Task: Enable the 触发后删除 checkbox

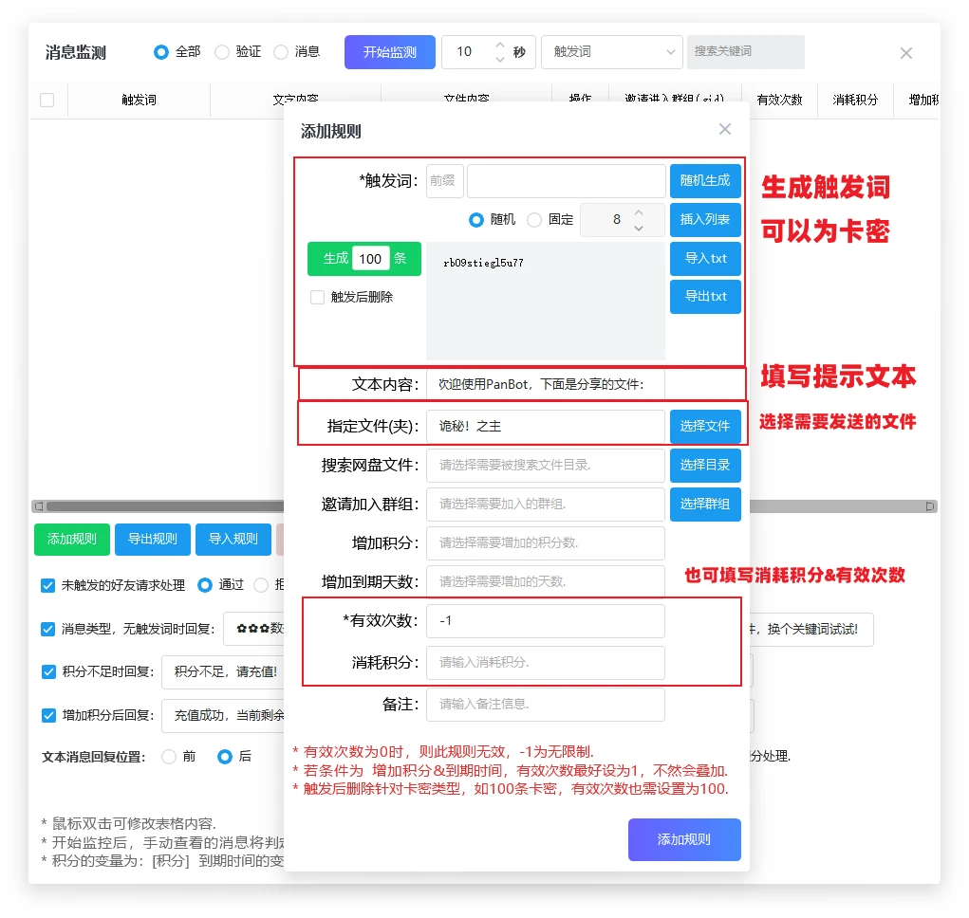Action: [318, 298]
